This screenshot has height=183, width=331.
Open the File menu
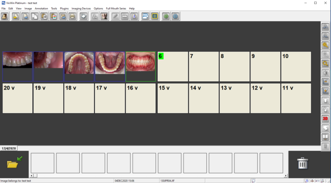tap(3, 9)
